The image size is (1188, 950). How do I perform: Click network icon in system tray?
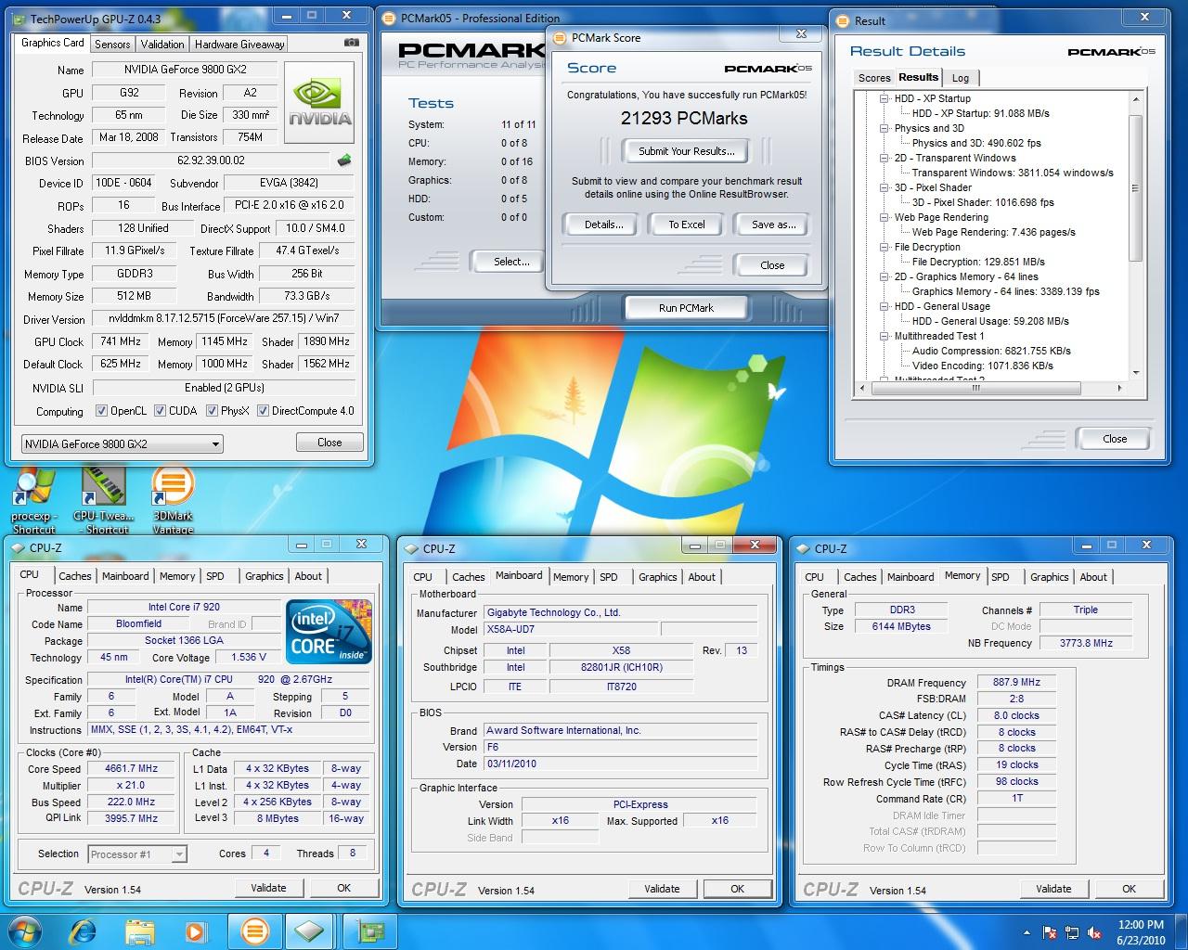(1073, 931)
